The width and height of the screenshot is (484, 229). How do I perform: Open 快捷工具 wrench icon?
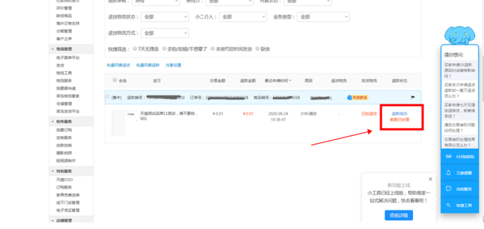click(449, 205)
